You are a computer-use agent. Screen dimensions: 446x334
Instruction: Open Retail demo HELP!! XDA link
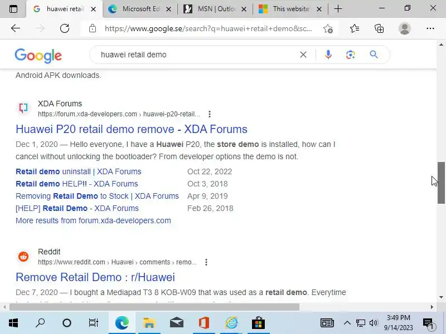(x=77, y=184)
